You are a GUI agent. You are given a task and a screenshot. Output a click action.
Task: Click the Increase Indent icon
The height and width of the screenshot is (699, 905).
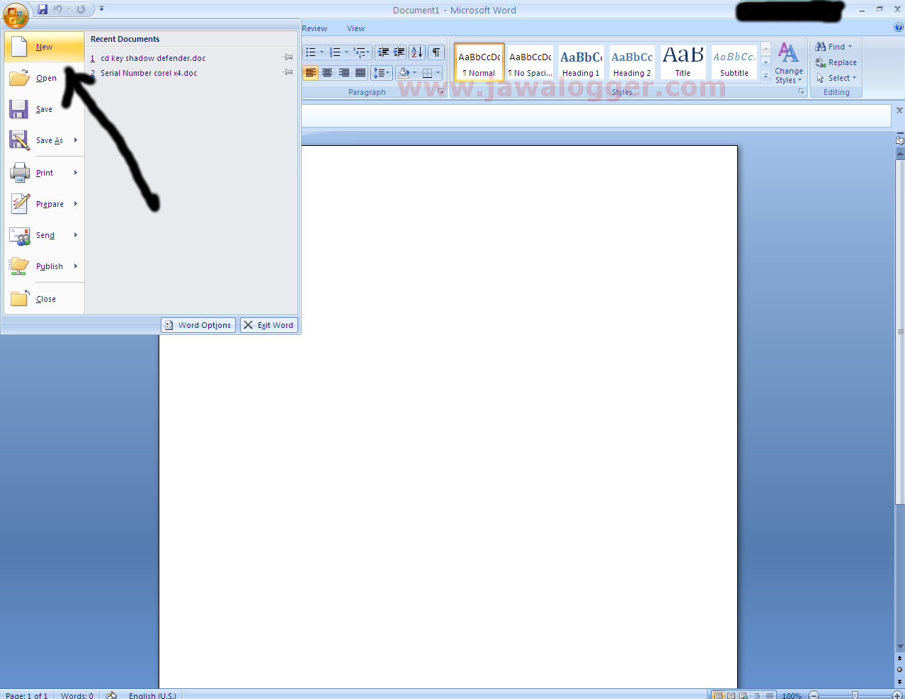pos(399,52)
